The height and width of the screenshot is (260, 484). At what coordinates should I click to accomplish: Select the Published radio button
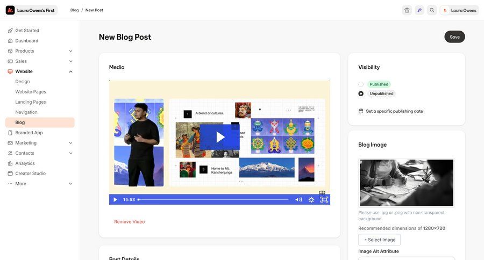pyautogui.click(x=361, y=84)
